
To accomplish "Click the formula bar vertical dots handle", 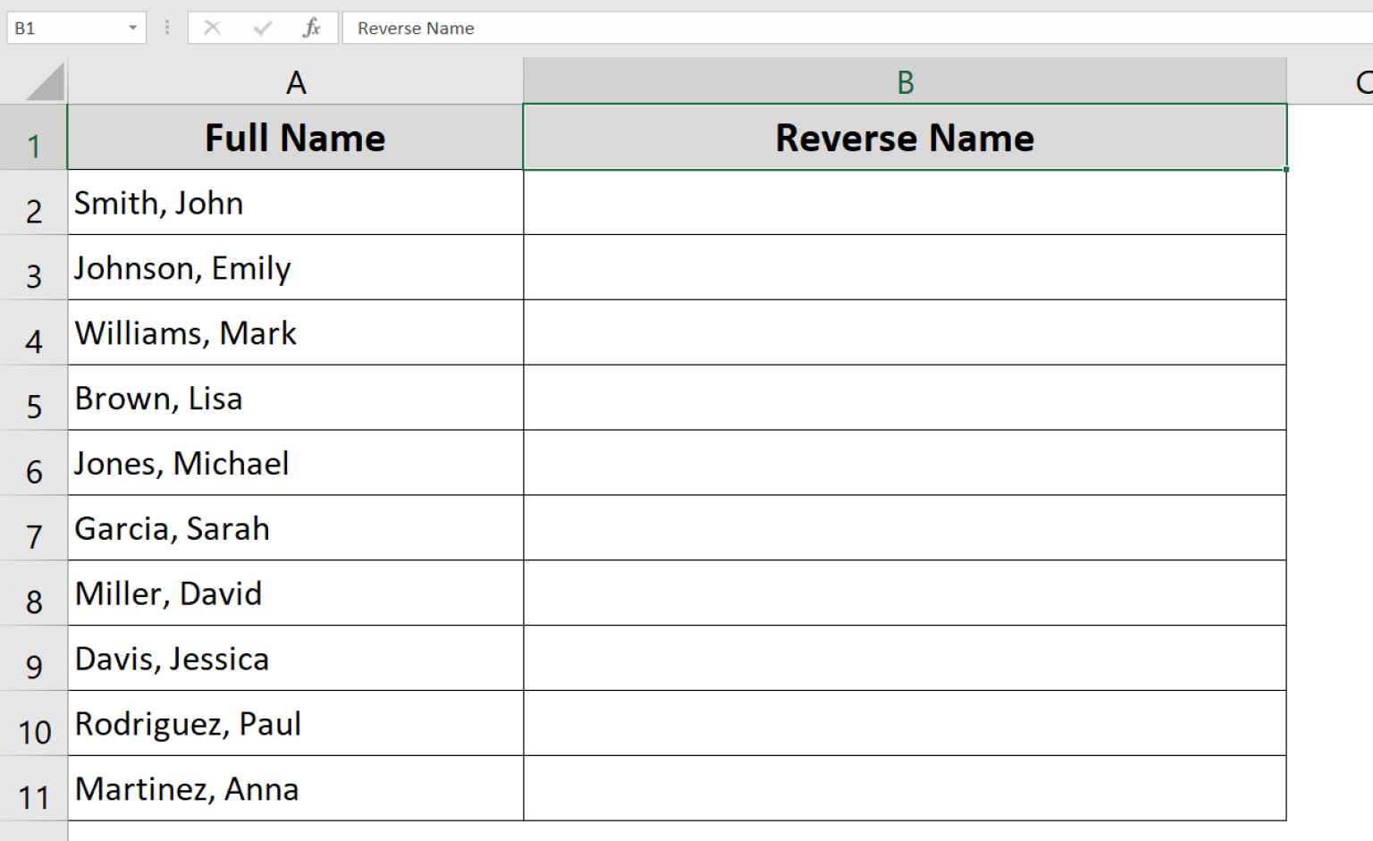I will tap(167, 28).
